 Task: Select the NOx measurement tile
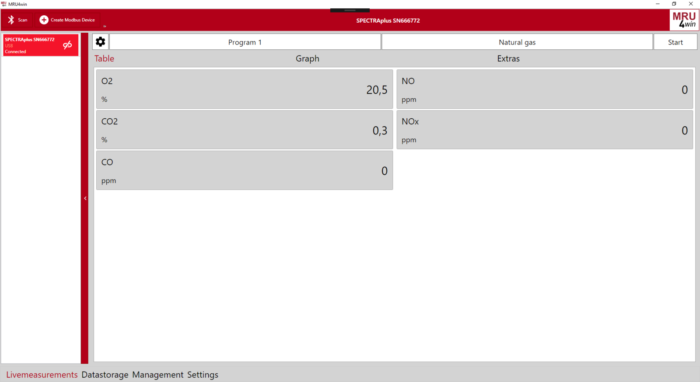544,130
